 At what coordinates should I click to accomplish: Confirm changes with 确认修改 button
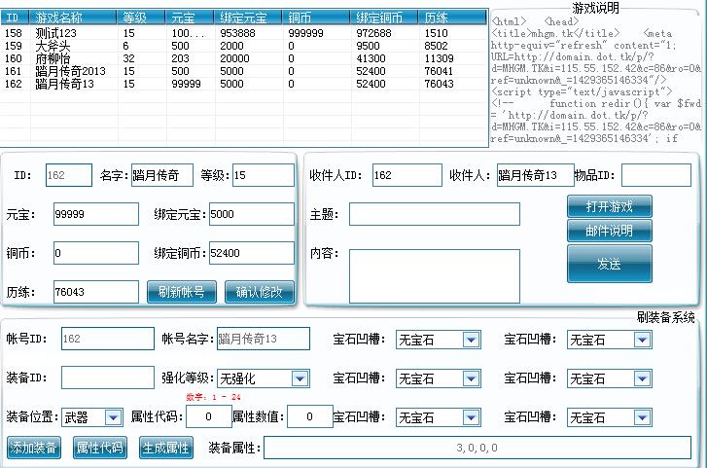(x=260, y=292)
